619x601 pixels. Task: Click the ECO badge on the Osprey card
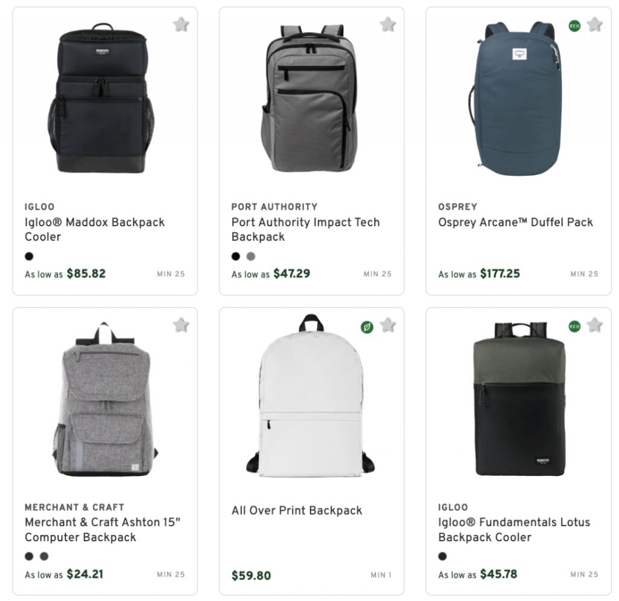click(574, 26)
